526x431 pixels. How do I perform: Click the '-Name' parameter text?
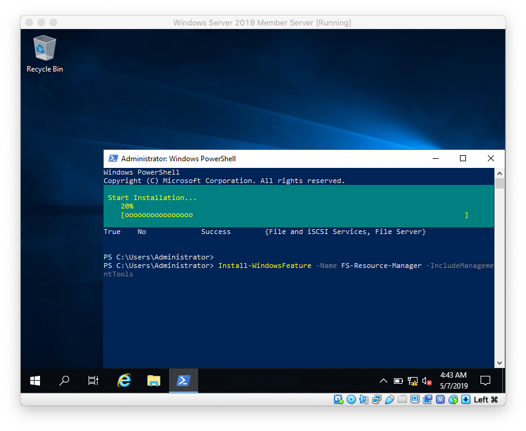[327, 266]
